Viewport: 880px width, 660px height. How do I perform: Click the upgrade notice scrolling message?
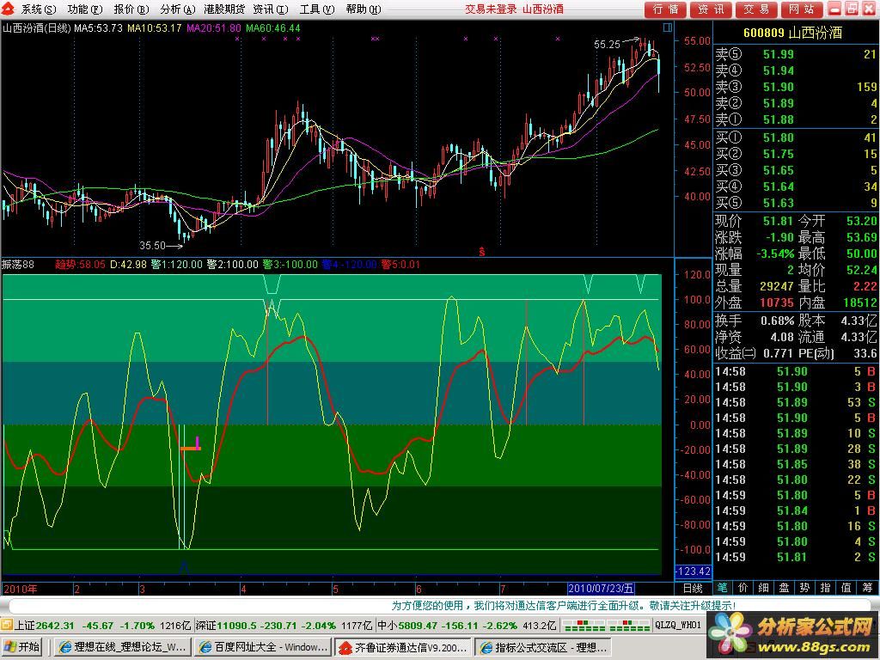[563, 606]
